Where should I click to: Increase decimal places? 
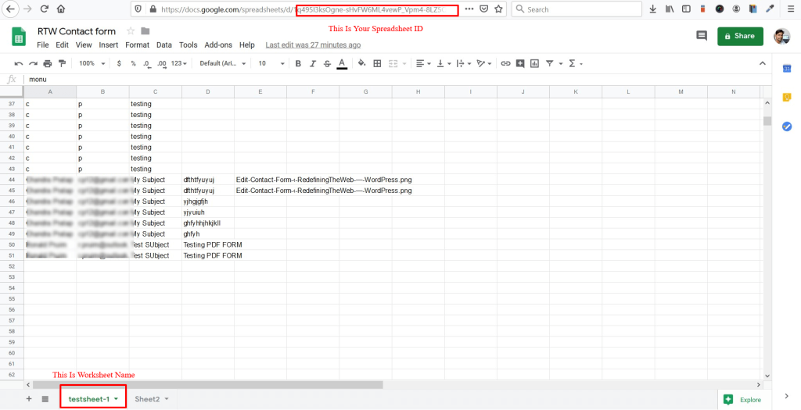(x=162, y=64)
